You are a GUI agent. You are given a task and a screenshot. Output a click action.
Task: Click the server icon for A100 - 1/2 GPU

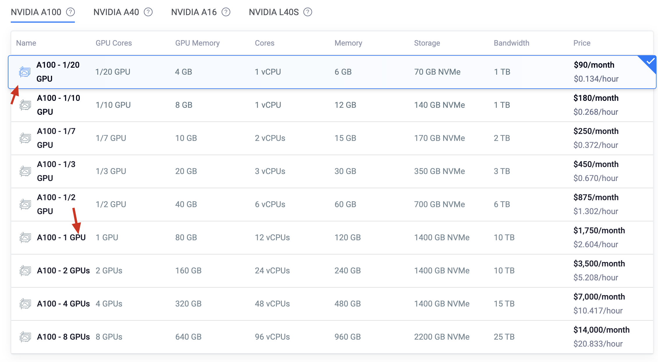pyautogui.click(x=25, y=204)
